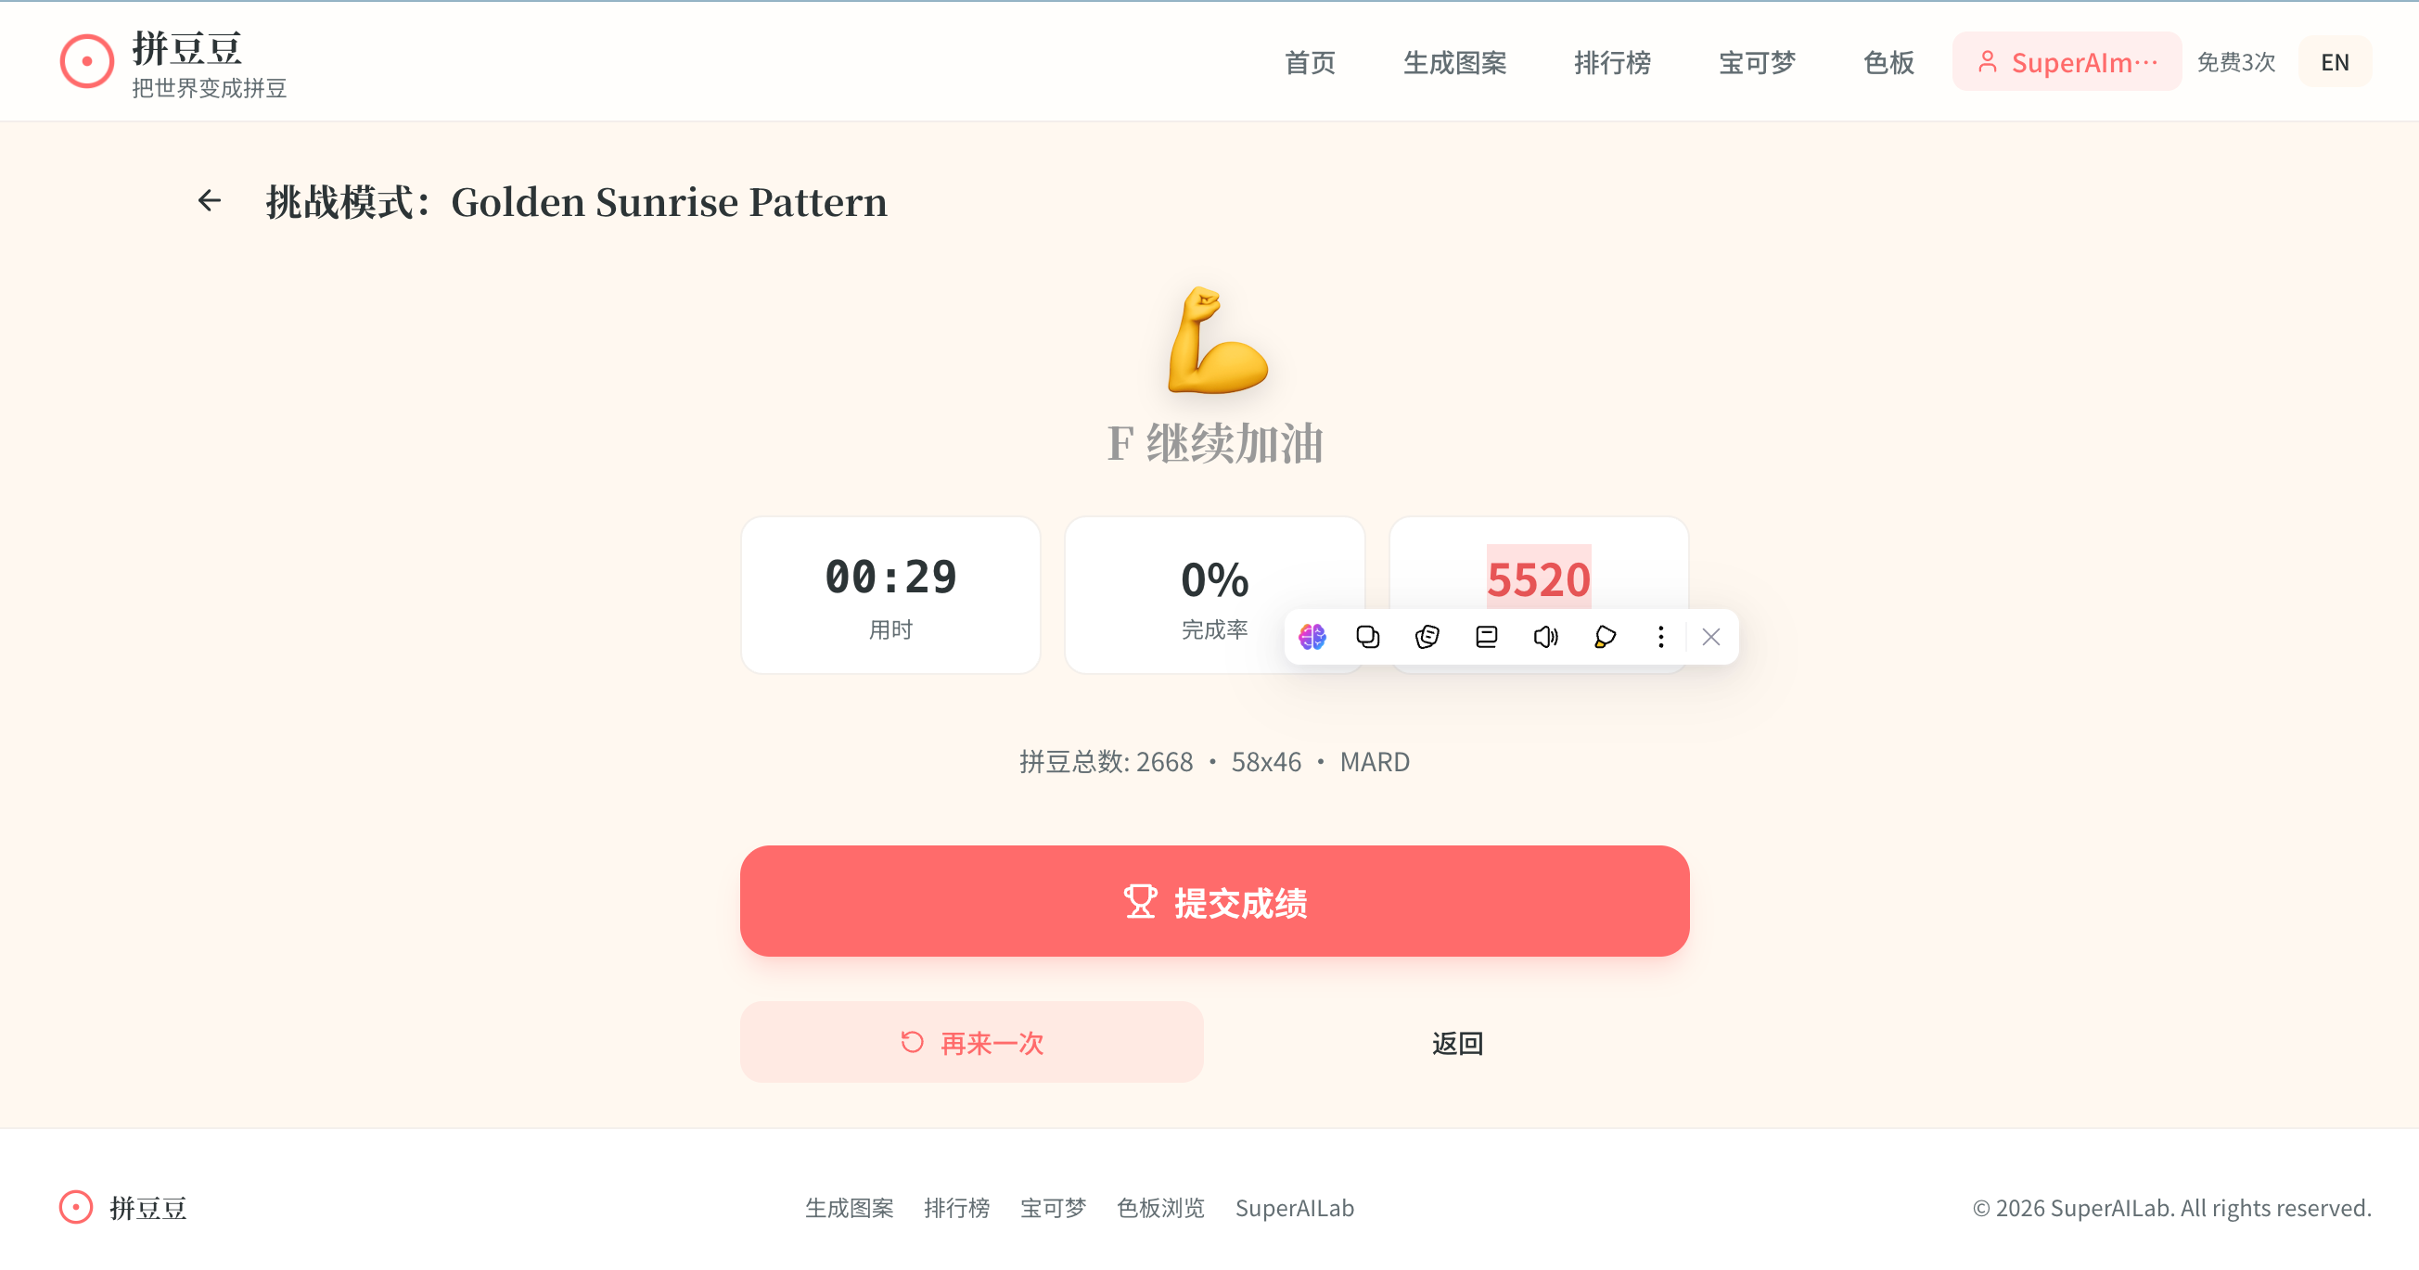Open the brain AI assistant icon
The image size is (2419, 1270).
pyautogui.click(x=1312, y=638)
